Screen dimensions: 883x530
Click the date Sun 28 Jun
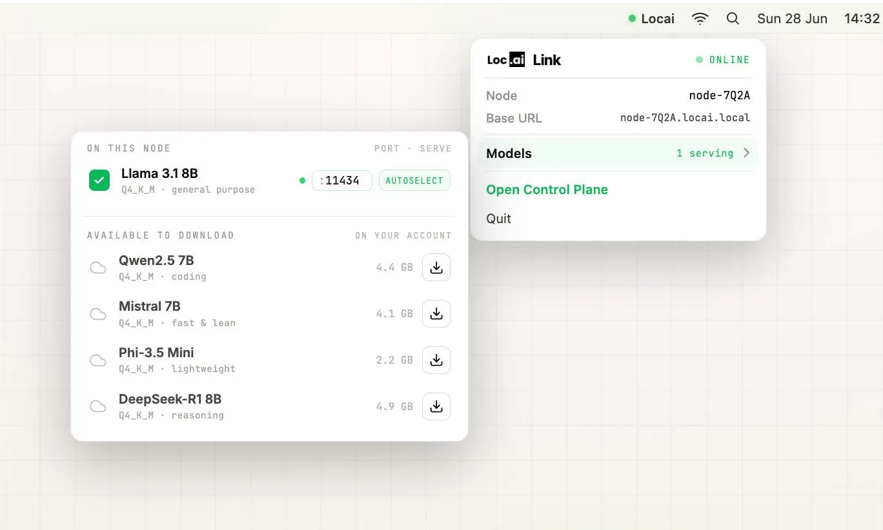pyautogui.click(x=792, y=19)
